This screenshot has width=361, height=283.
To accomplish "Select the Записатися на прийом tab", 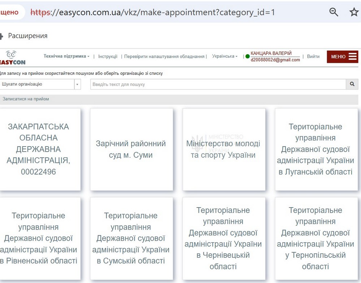I will click(x=26, y=99).
